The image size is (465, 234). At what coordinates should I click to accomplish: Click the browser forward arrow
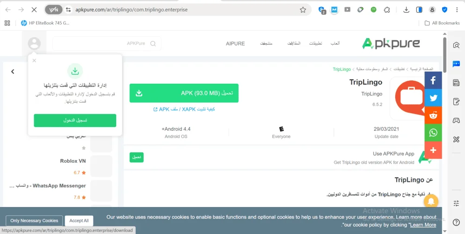[21, 10]
